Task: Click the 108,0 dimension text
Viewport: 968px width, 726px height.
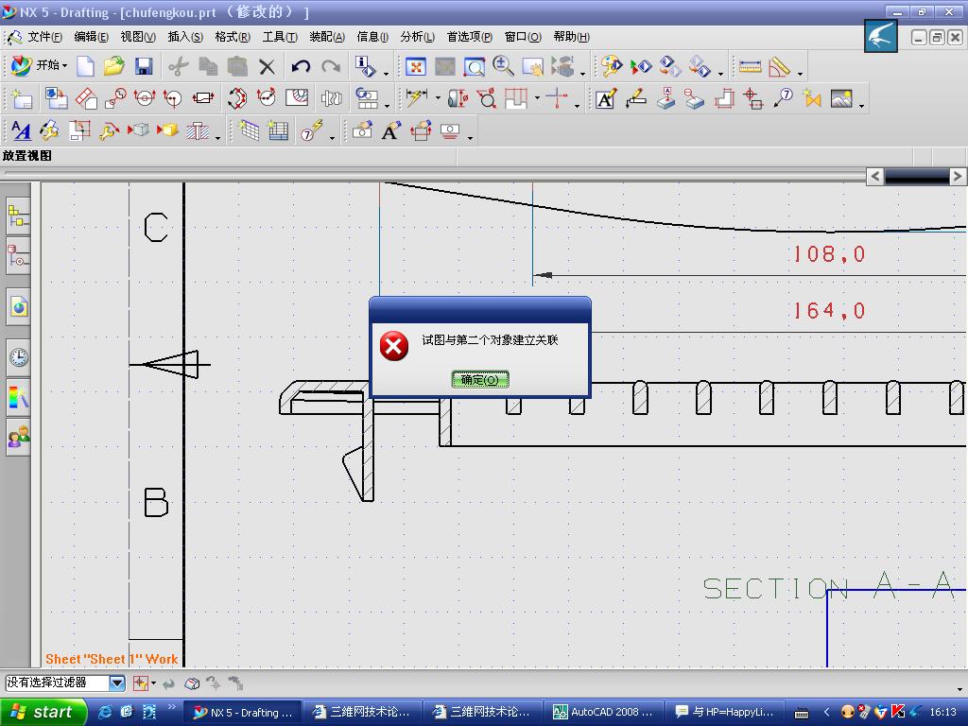Action: pyautogui.click(x=829, y=253)
